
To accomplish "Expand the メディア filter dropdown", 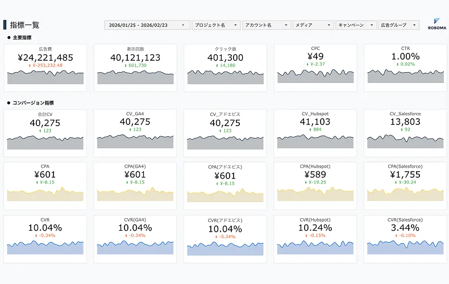I will point(313,25).
